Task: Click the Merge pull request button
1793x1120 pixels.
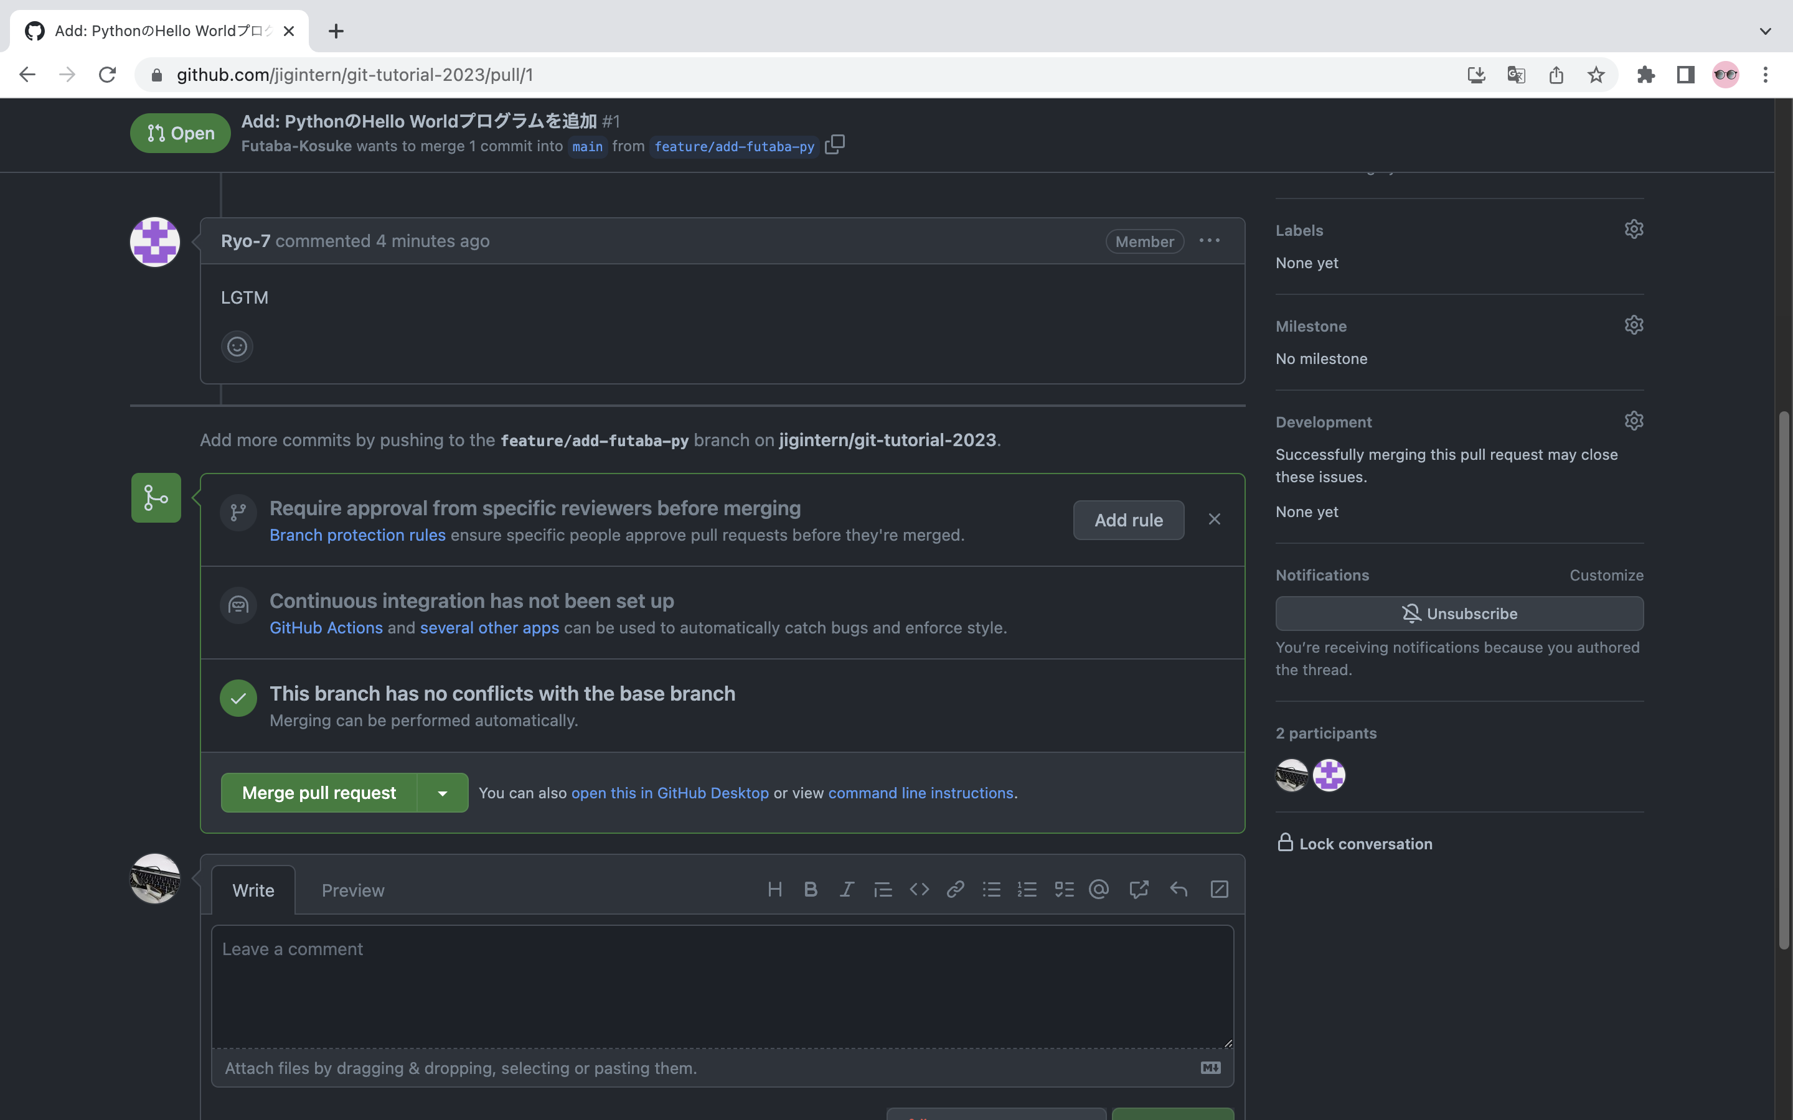Action: pos(319,793)
